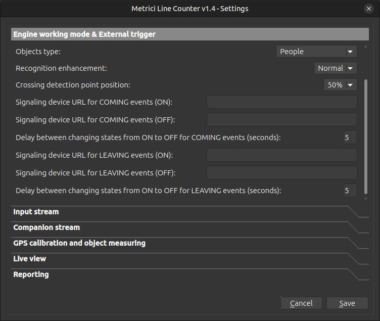Viewport: 380px width, 321px height.
Task: Expand the Reporting section
Action: [190, 274]
